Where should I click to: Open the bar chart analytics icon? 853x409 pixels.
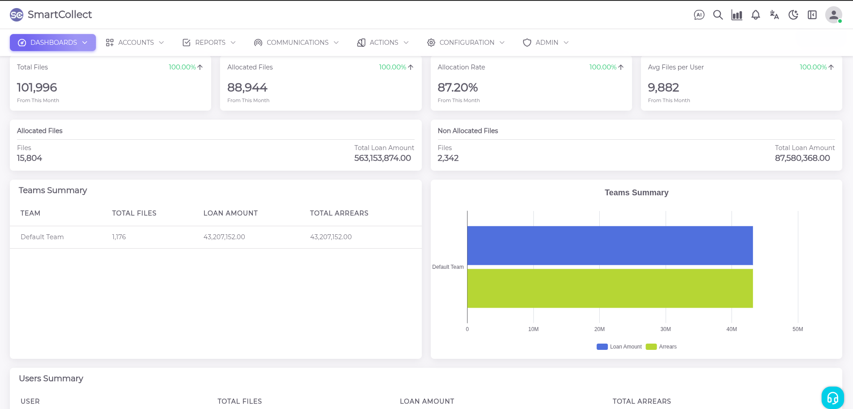pos(736,15)
